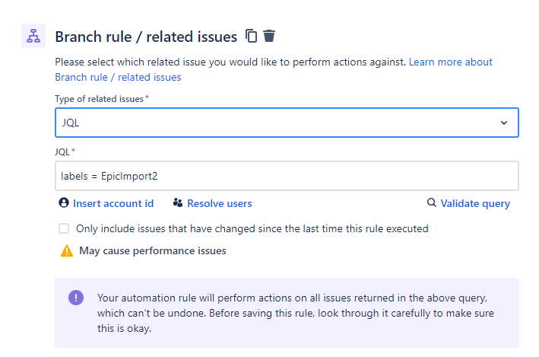The width and height of the screenshot is (539, 357).
Task: Click the Branch rule / related issues heading
Action: (x=146, y=37)
